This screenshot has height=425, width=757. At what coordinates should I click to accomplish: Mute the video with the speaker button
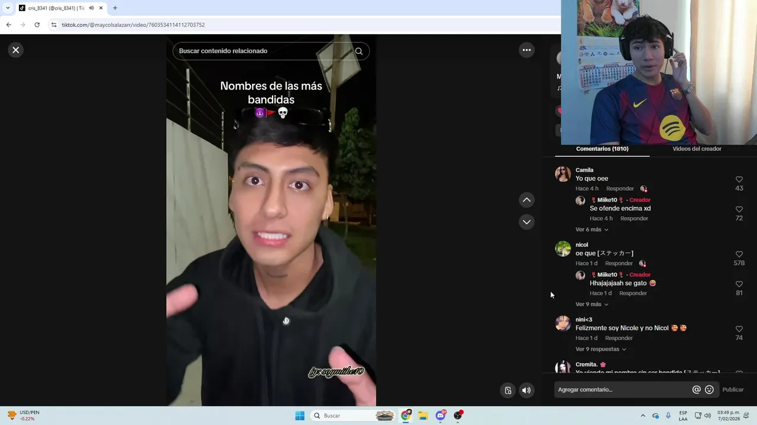(x=526, y=390)
